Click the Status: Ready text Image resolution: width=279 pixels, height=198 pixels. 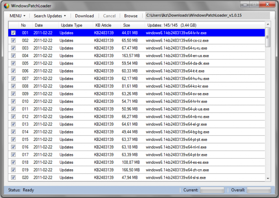coord(21,190)
